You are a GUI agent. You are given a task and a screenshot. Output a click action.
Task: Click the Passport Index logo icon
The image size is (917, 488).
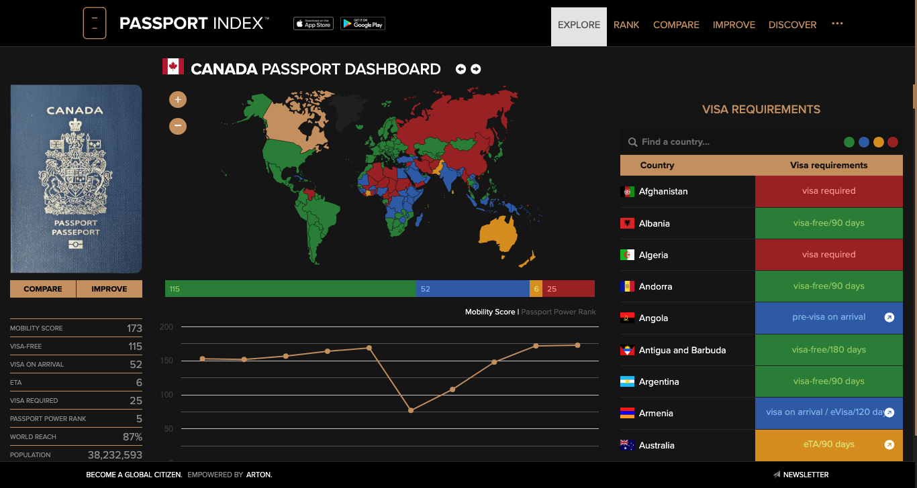95,23
